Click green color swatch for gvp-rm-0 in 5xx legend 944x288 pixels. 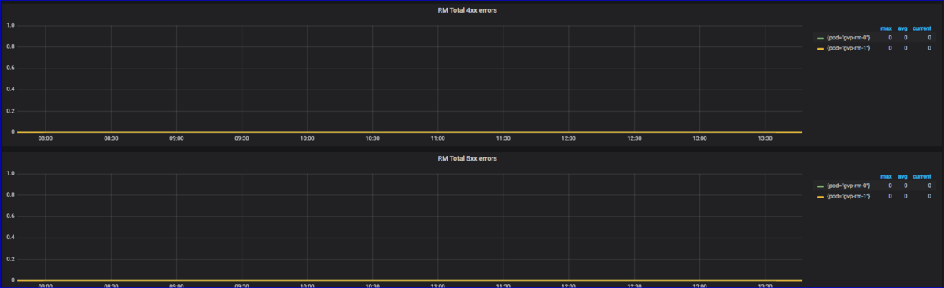pyautogui.click(x=820, y=186)
